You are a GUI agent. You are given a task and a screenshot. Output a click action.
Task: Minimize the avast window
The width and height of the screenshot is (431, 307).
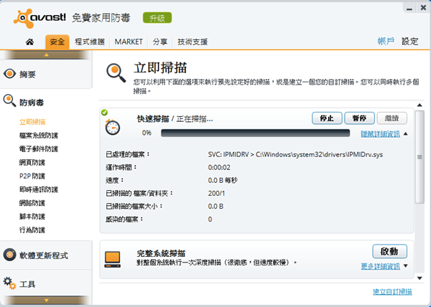pos(409,9)
